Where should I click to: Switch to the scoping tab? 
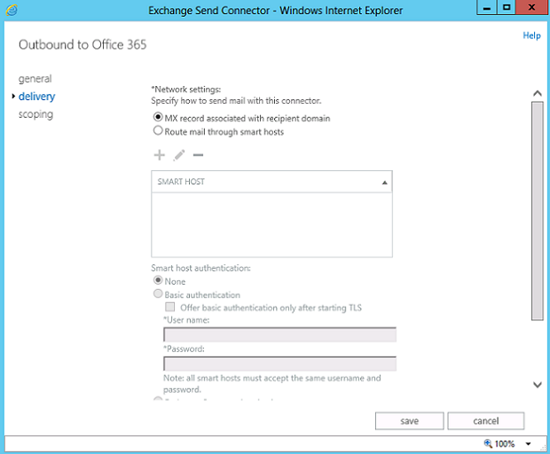[35, 114]
